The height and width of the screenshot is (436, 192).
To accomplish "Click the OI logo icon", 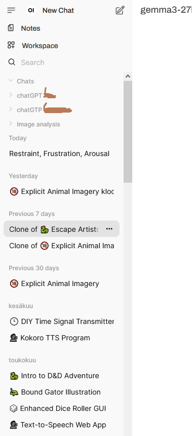I will (31, 10).
